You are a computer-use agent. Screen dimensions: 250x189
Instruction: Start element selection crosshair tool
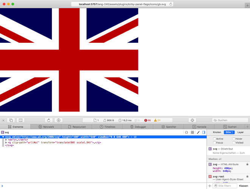pyautogui.click(x=192, y=120)
